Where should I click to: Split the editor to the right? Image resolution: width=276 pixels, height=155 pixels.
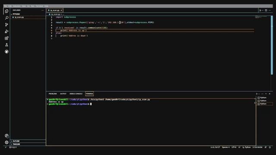point(266,10)
